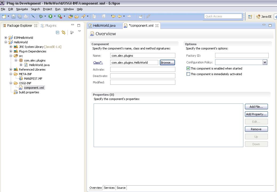The height and width of the screenshot is (192, 277).
Task: Open the Project menu
Action: (x=48, y=9)
